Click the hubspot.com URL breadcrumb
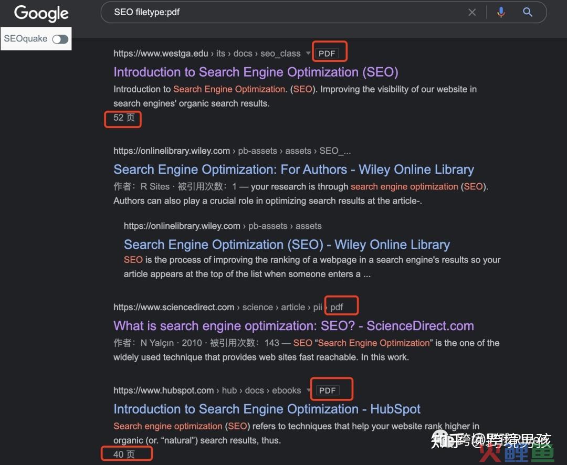This screenshot has width=567, height=465. tap(207, 390)
